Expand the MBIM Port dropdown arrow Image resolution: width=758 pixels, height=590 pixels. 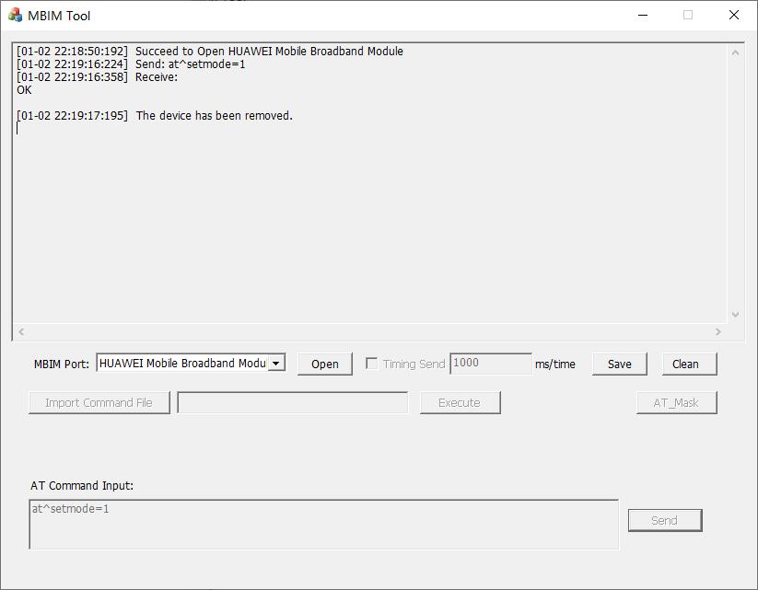pos(275,364)
